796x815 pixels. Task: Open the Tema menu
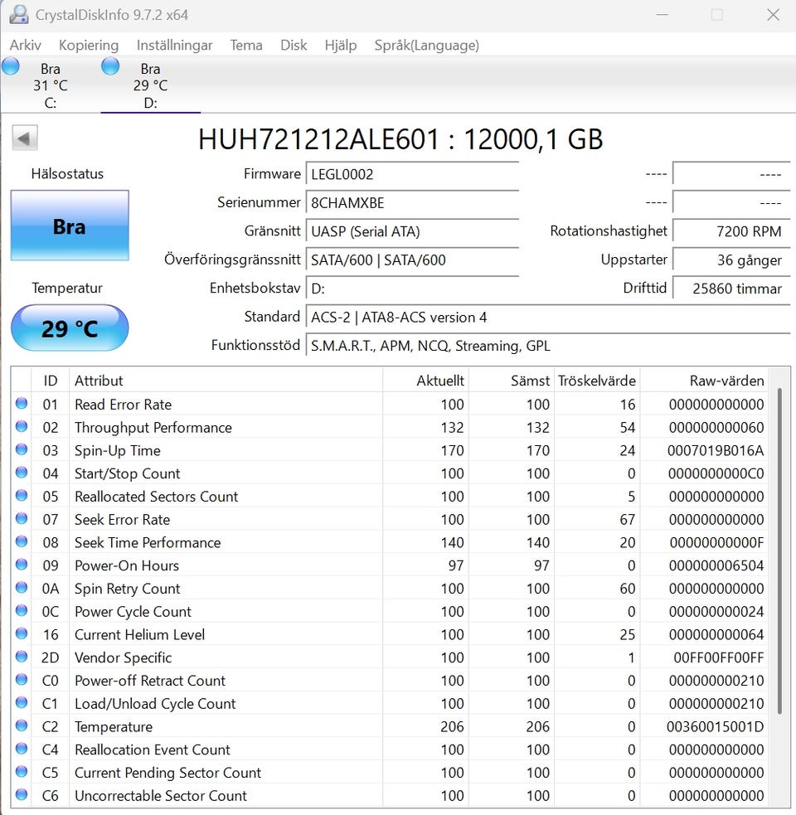click(x=246, y=45)
